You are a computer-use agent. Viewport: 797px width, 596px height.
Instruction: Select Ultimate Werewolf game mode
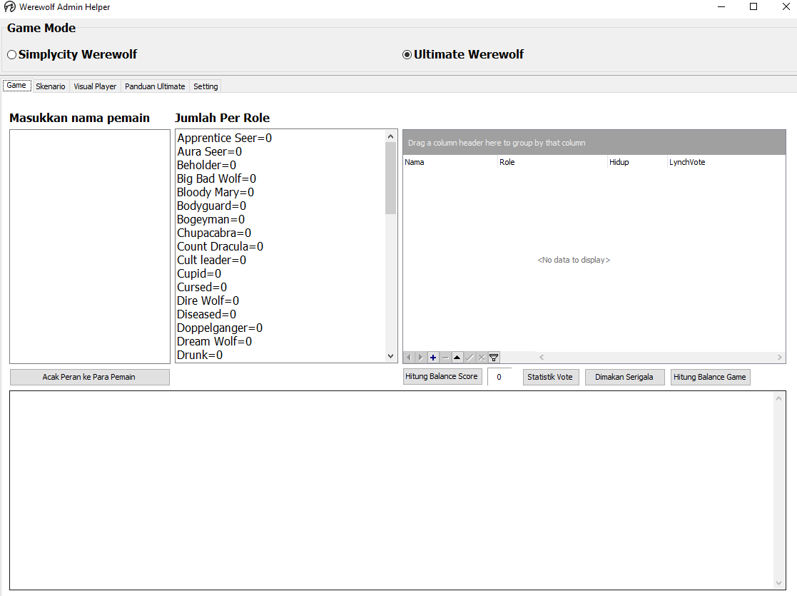(x=407, y=55)
